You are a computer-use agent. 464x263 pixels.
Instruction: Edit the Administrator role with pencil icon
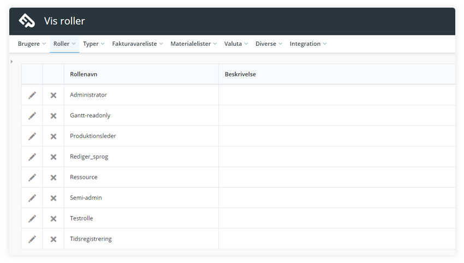tap(32, 95)
